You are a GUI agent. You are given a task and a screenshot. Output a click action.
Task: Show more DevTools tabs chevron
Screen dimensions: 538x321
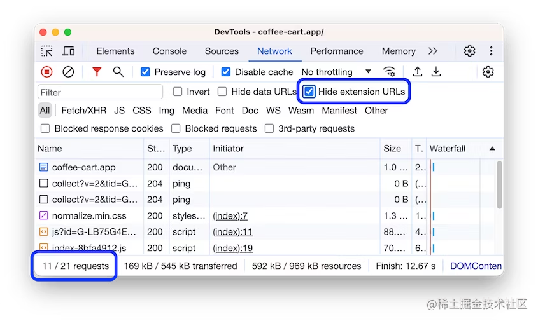pos(433,51)
